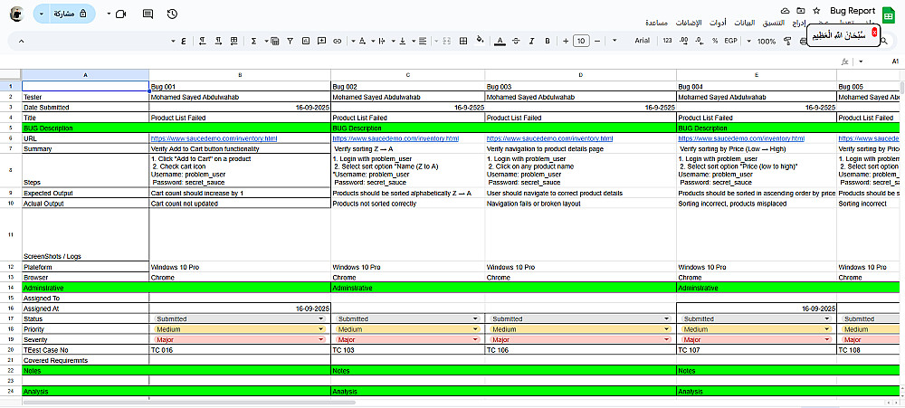This screenshot has height=408, width=905.
Task: Click the horizontal scrollbar at bottom
Action: click(189, 403)
